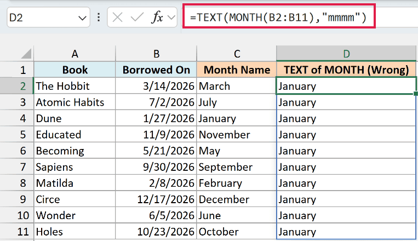Image resolution: width=418 pixels, height=241 pixels.
Task: Click the formula bar options dots
Action: coord(99,18)
